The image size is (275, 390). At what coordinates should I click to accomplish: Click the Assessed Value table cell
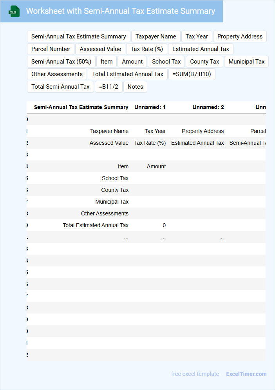click(x=109, y=143)
